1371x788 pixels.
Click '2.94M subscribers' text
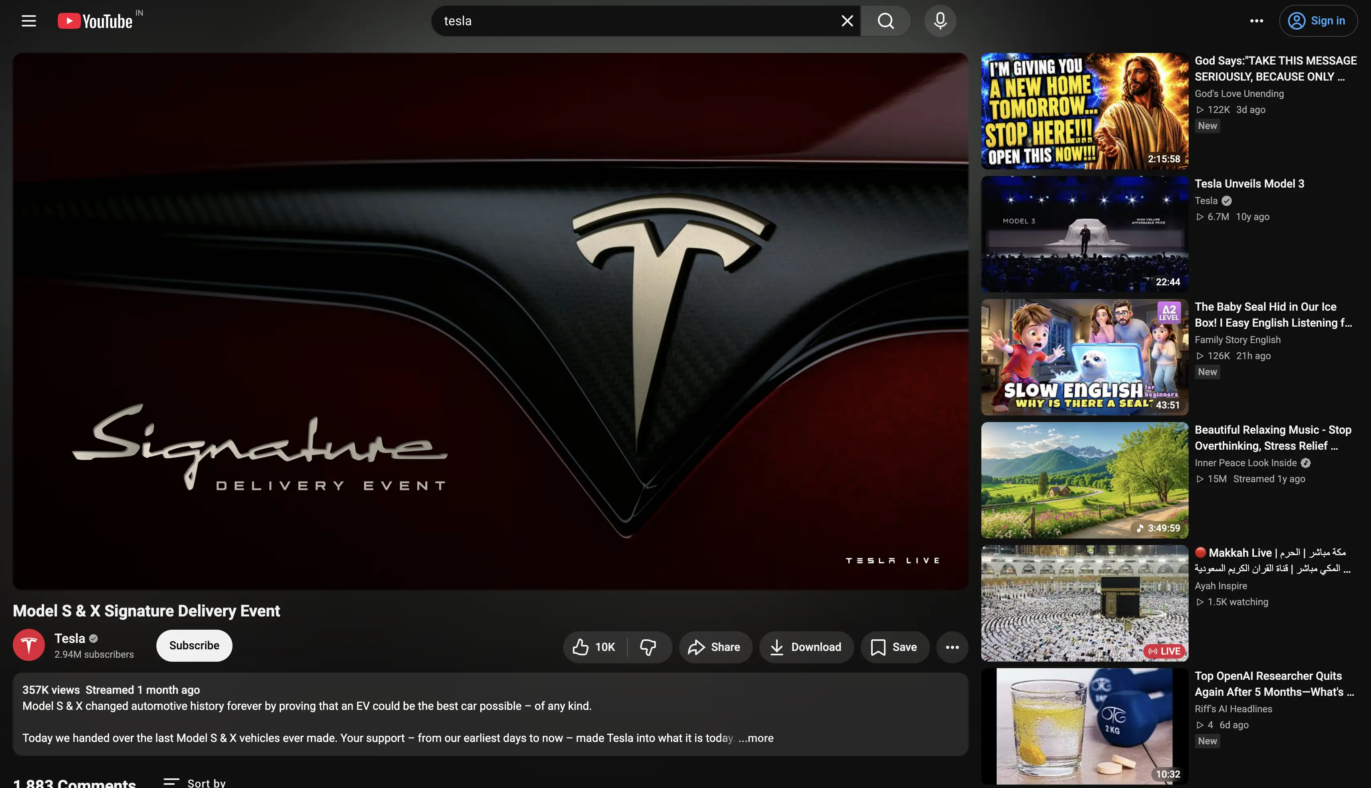94,654
